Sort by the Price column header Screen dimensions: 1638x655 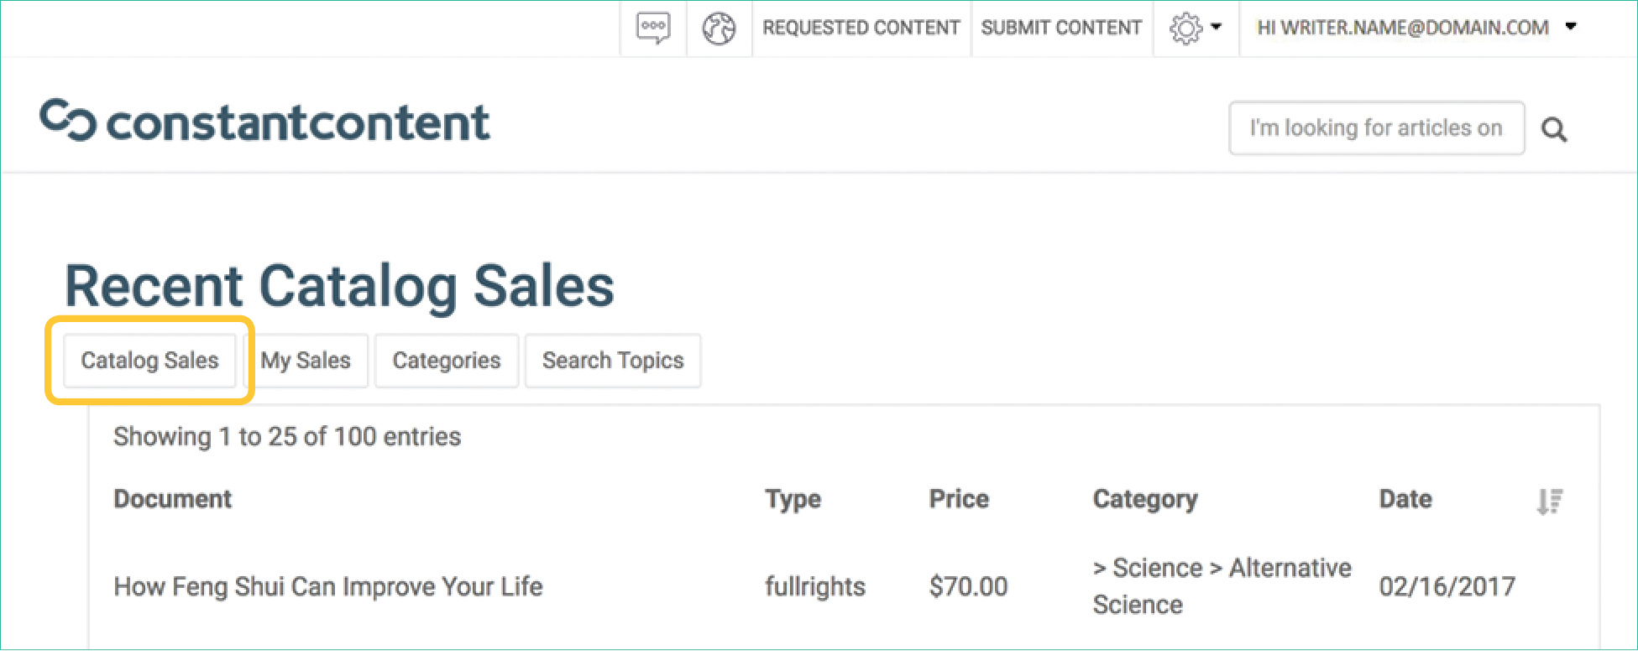[959, 499]
